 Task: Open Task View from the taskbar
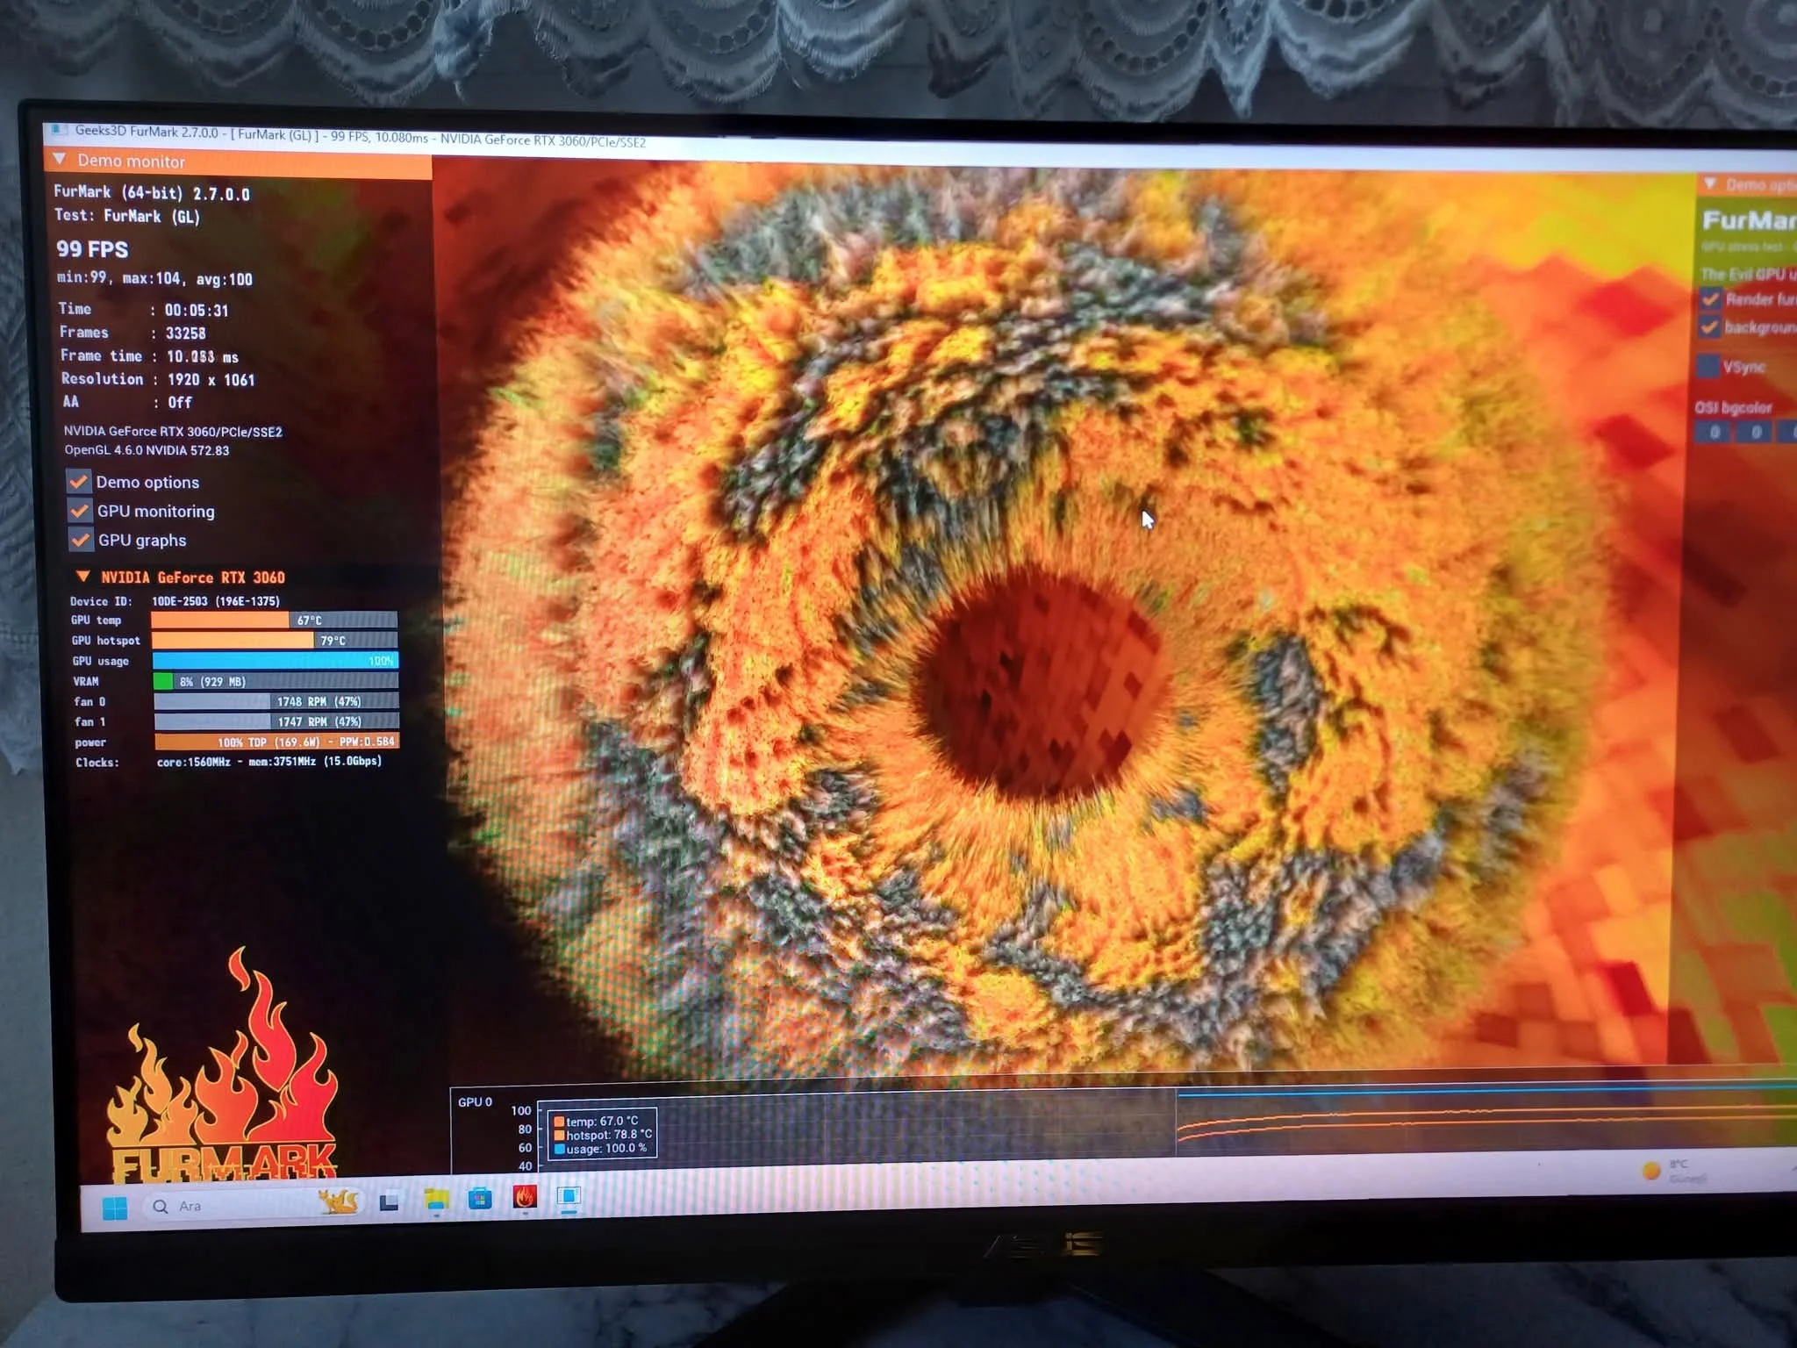[x=390, y=1201]
